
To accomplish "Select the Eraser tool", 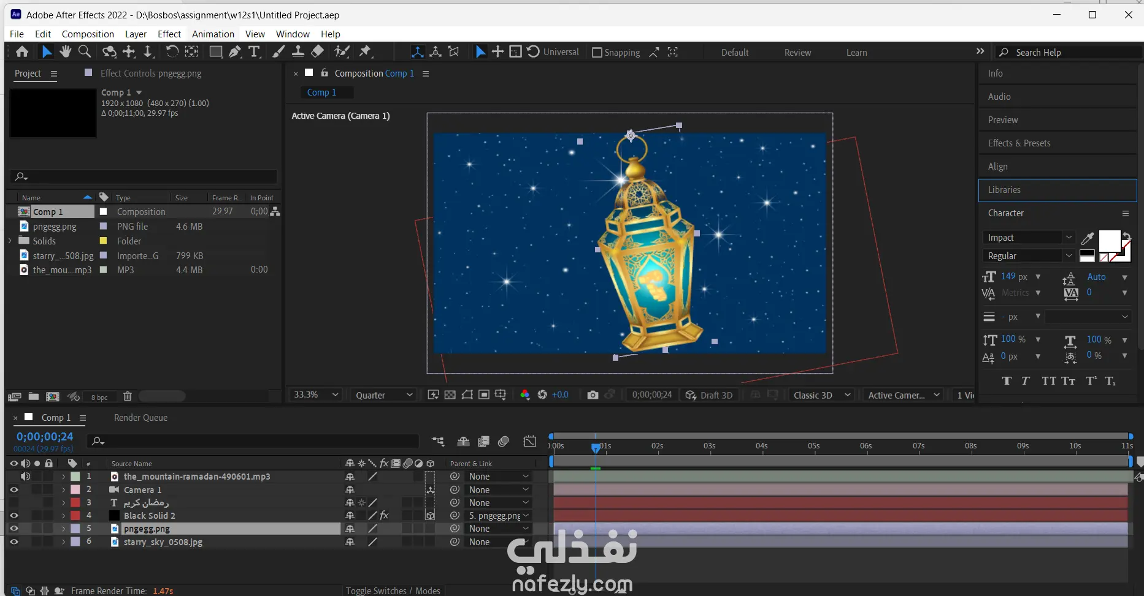I will (317, 52).
